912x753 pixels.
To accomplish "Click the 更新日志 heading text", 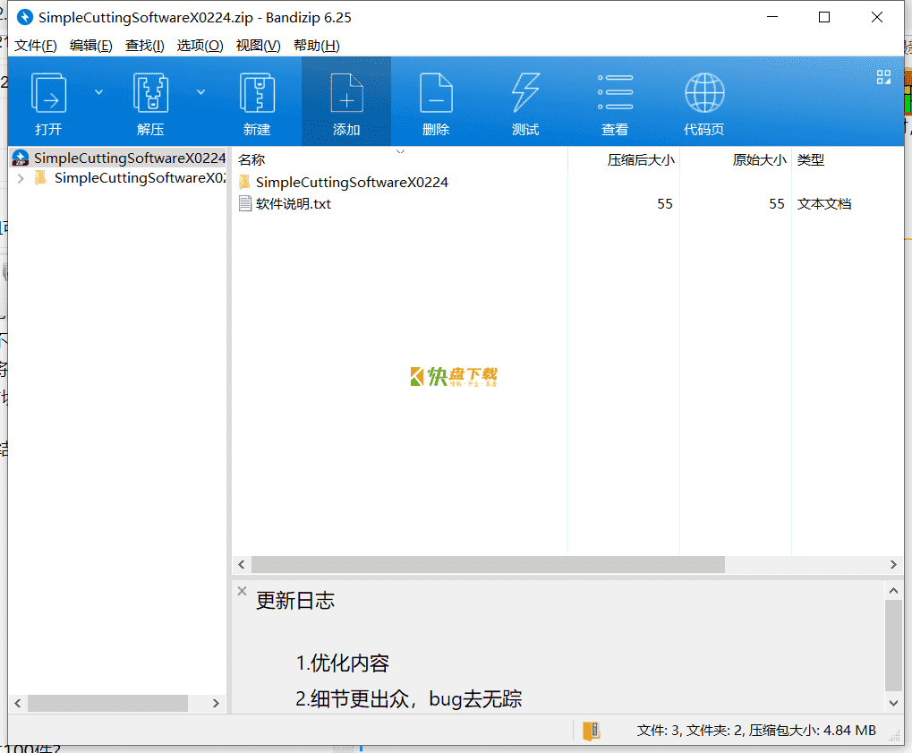I will (x=295, y=601).
